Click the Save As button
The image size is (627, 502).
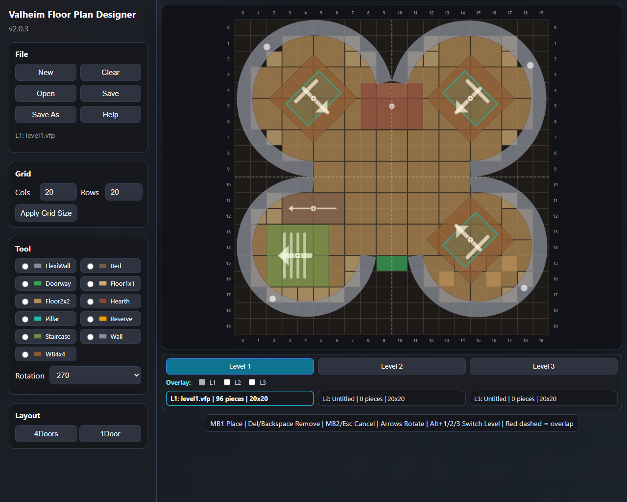(46, 115)
